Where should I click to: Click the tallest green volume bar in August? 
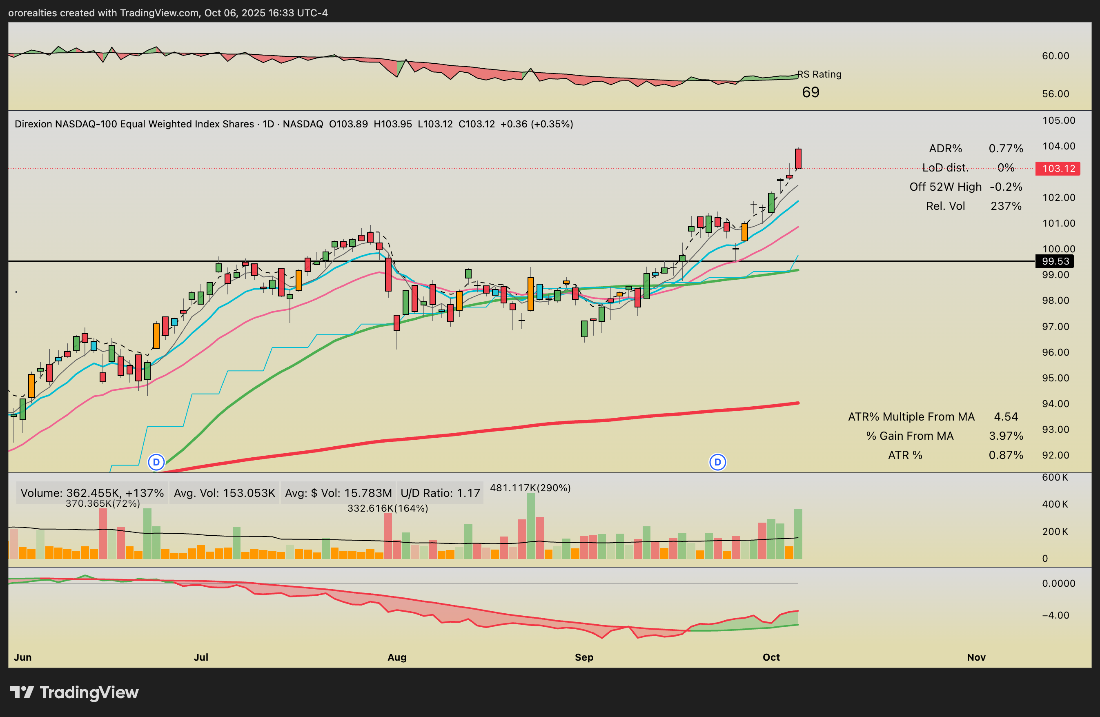(530, 526)
